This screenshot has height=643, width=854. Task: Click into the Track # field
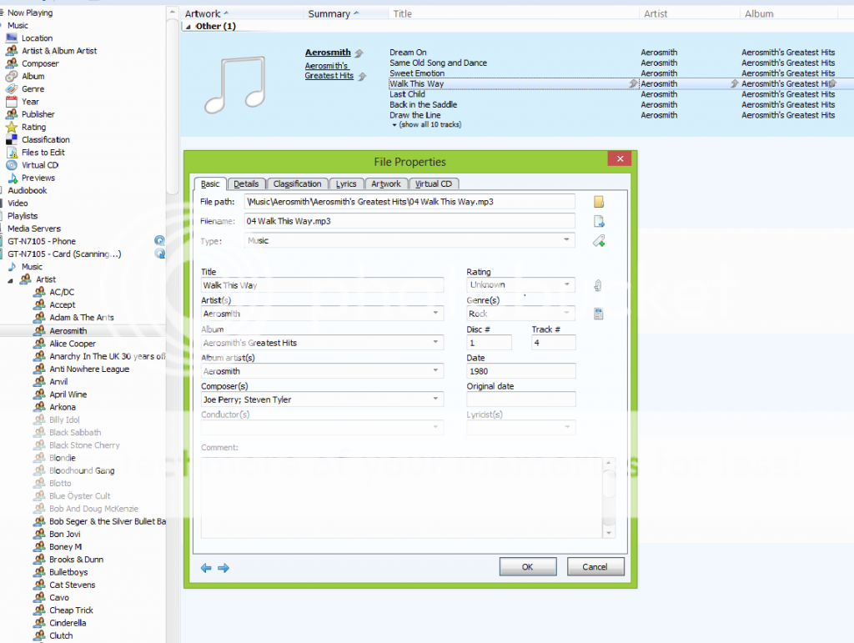554,343
